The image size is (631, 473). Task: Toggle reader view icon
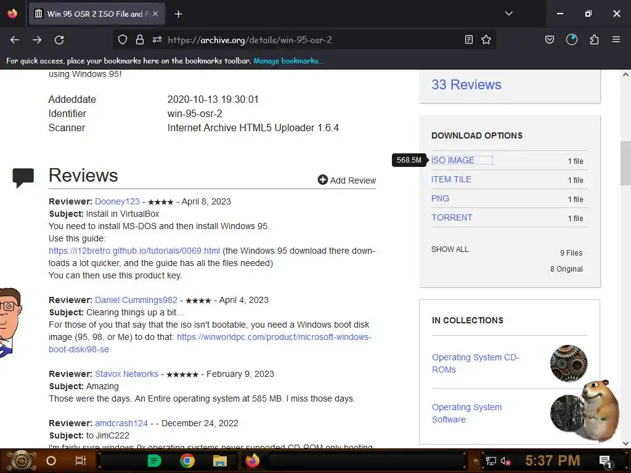pyautogui.click(x=469, y=40)
